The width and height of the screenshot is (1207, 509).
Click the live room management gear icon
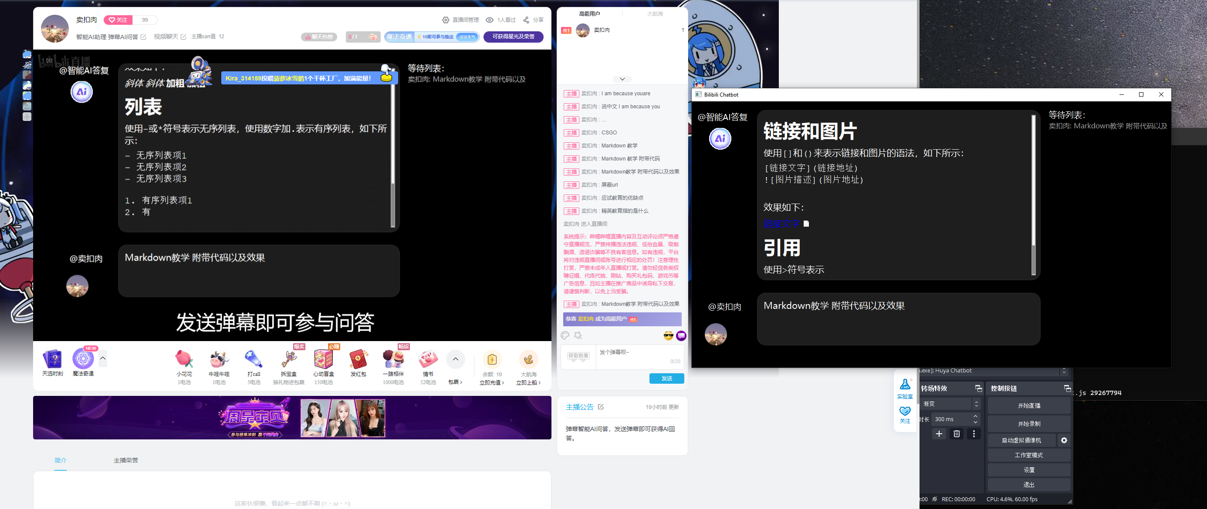coord(446,20)
